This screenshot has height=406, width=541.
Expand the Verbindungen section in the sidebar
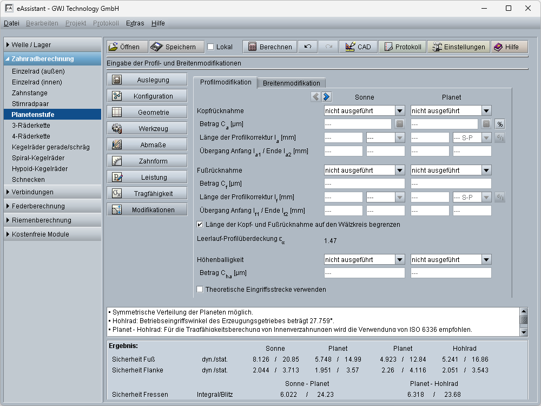click(x=32, y=192)
